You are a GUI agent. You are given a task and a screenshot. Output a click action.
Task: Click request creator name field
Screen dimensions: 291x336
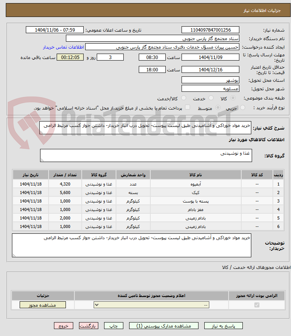tap(162, 47)
